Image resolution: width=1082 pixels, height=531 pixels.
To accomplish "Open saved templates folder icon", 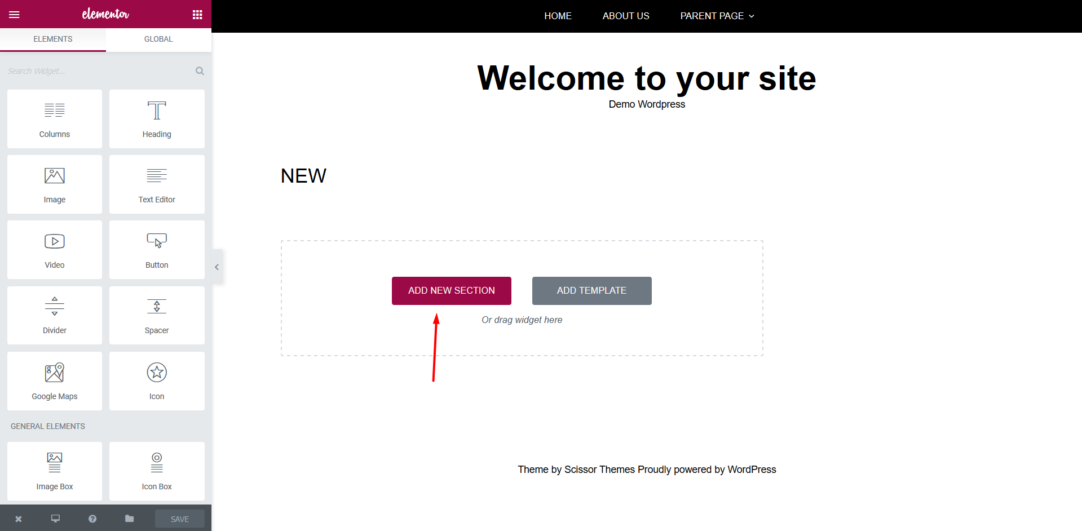I will click(129, 518).
